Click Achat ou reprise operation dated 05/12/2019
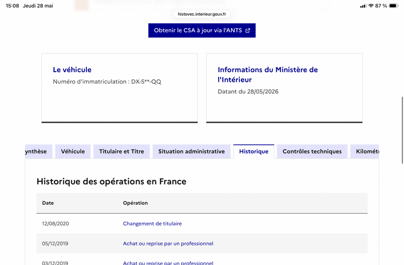The height and width of the screenshot is (265, 404). click(x=168, y=243)
